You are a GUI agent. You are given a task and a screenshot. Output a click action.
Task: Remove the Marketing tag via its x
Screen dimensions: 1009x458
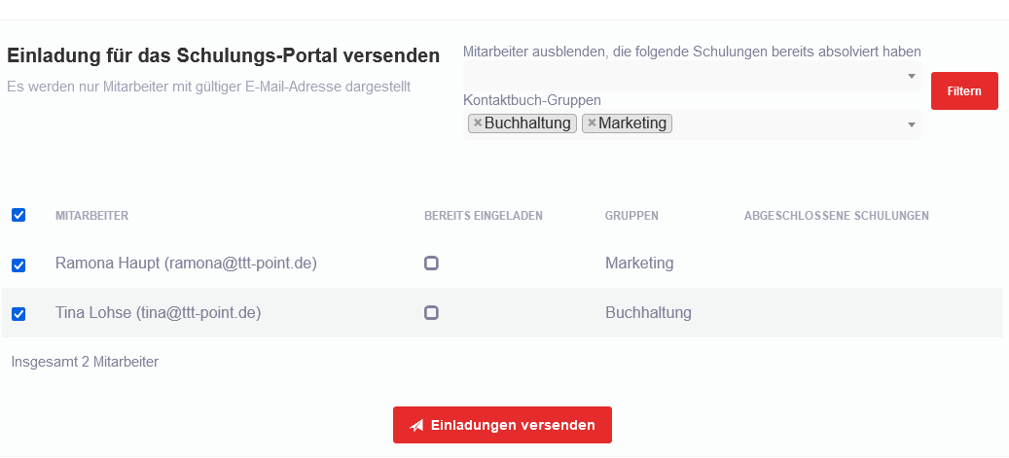592,123
